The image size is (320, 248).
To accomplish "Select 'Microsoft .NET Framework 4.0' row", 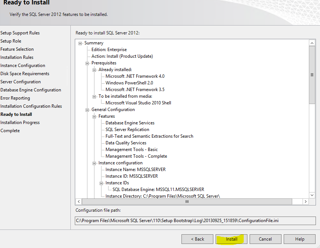I will (135, 76).
